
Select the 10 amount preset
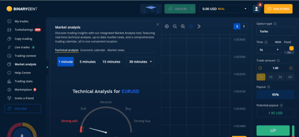pyautogui.click(x=271, y=77)
